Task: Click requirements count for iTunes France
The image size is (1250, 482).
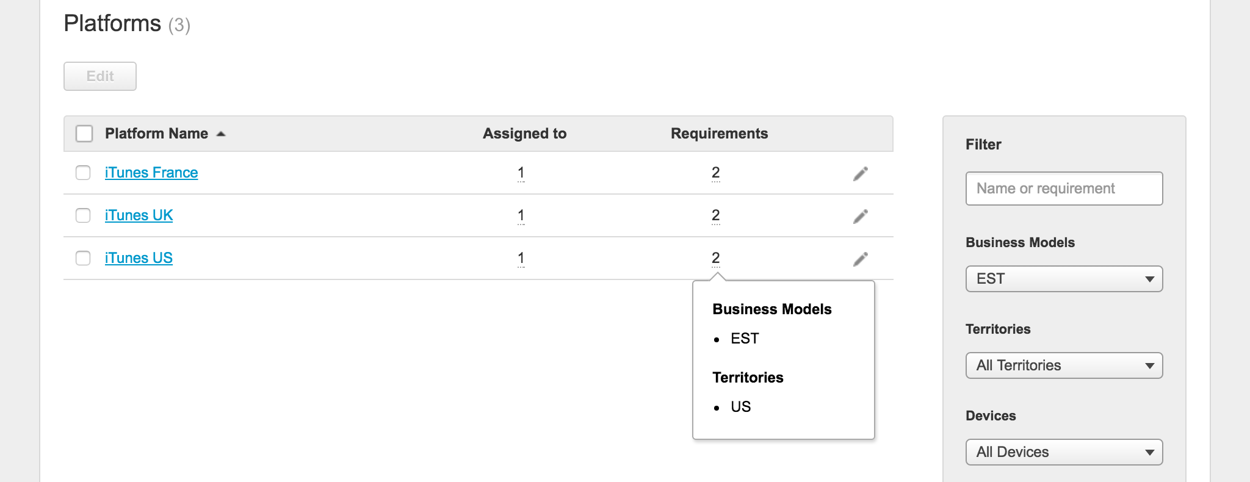Action: [715, 173]
